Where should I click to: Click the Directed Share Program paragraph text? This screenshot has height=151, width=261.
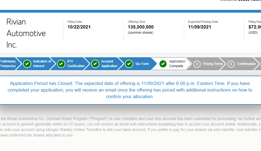click(x=131, y=127)
